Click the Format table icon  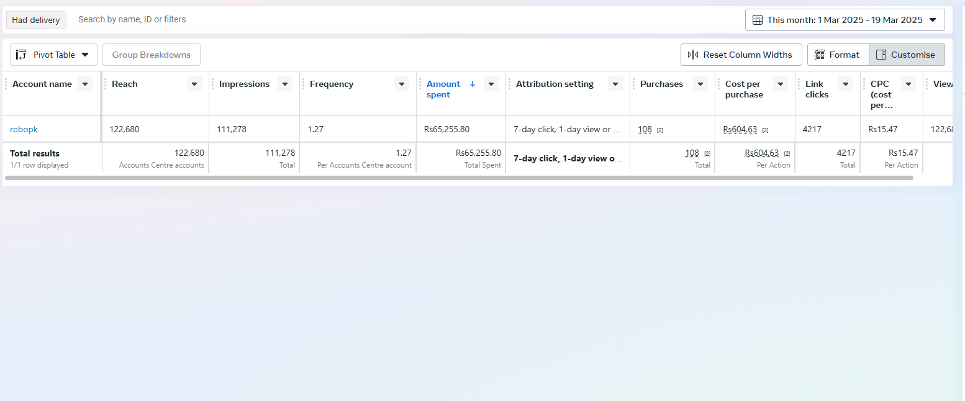[819, 55]
